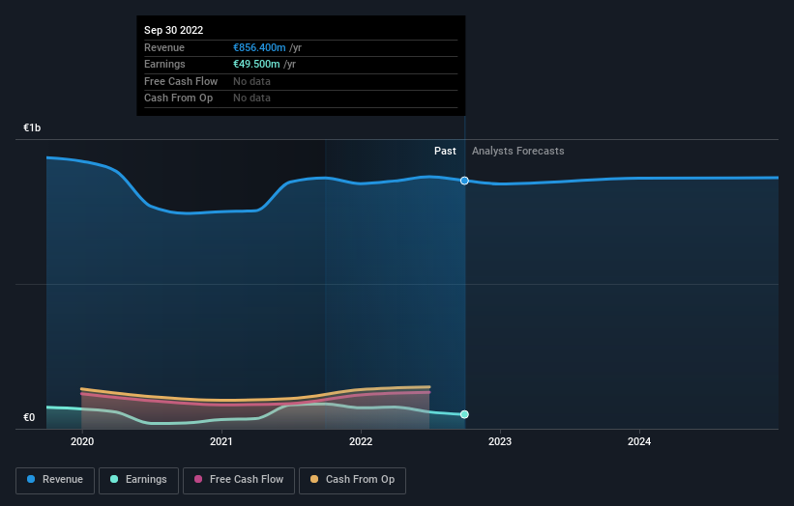Toggle the Earnings legend button
The height and width of the screenshot is (506, 794).
point(138,480)
